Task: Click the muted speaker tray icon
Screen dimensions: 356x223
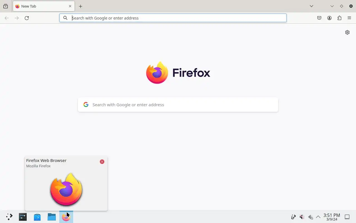Action: [x=302, y=217]
